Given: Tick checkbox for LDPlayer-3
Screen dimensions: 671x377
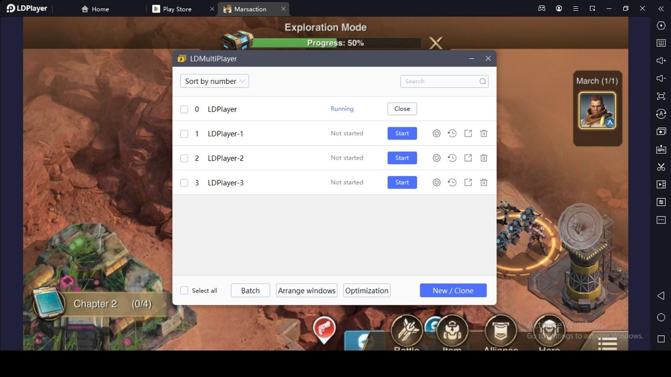Looking at the screenshot, I should point(184,183).
